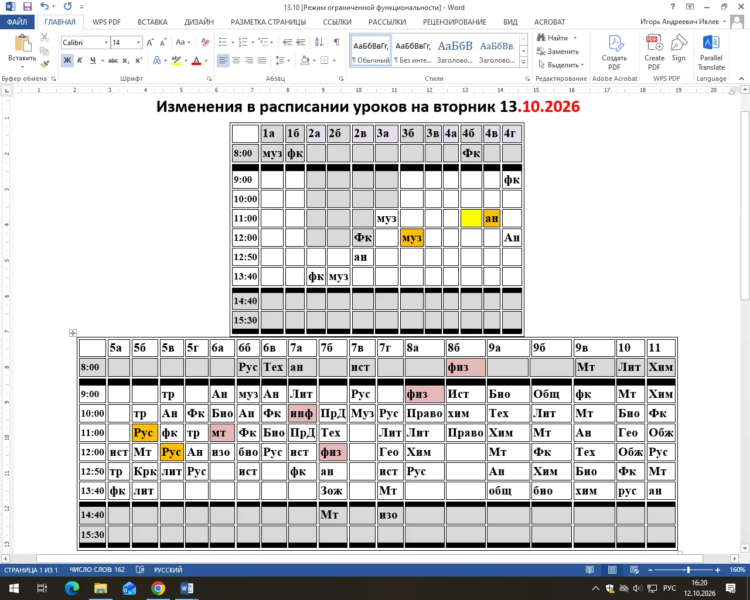Apply the red font color swatch
This screenshot has width=750, height=600.
[x=196, y=60]
